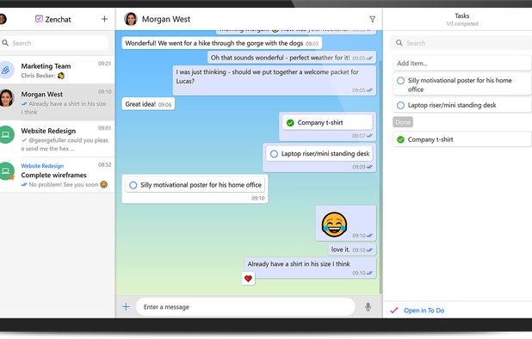Click the Website Redesign green laptop avatar

point(6,134)
